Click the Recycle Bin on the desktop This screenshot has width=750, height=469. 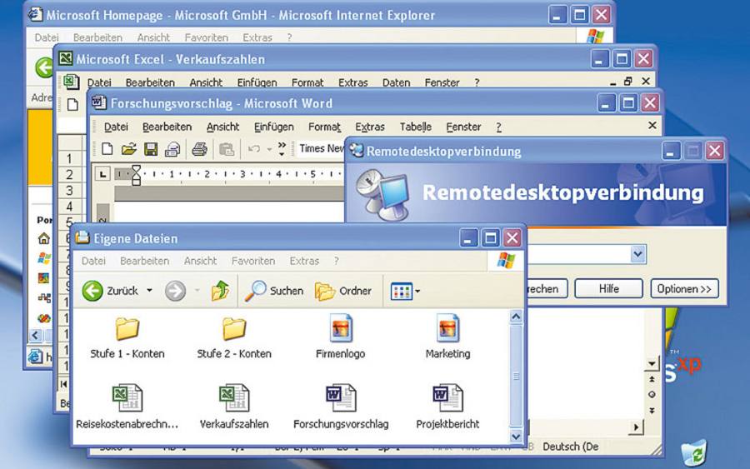pyautogui.click(x=693, y=452)
